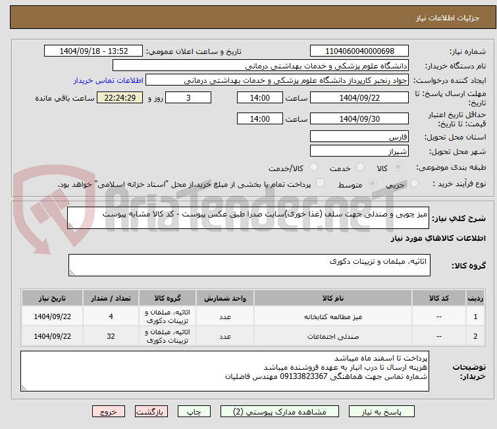Click the 'استان محل تحویل' field showing فارس
Viewport: 497px width, 429px height.
pyautogui.click(x=358, y=137)
